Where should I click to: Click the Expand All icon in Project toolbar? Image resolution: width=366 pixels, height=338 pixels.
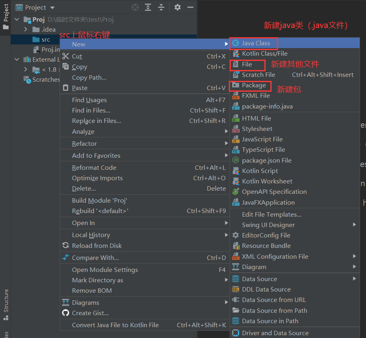[x=148, y=8]
